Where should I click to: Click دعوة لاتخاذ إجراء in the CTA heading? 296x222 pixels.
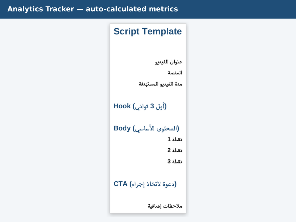tap(153, 184)
